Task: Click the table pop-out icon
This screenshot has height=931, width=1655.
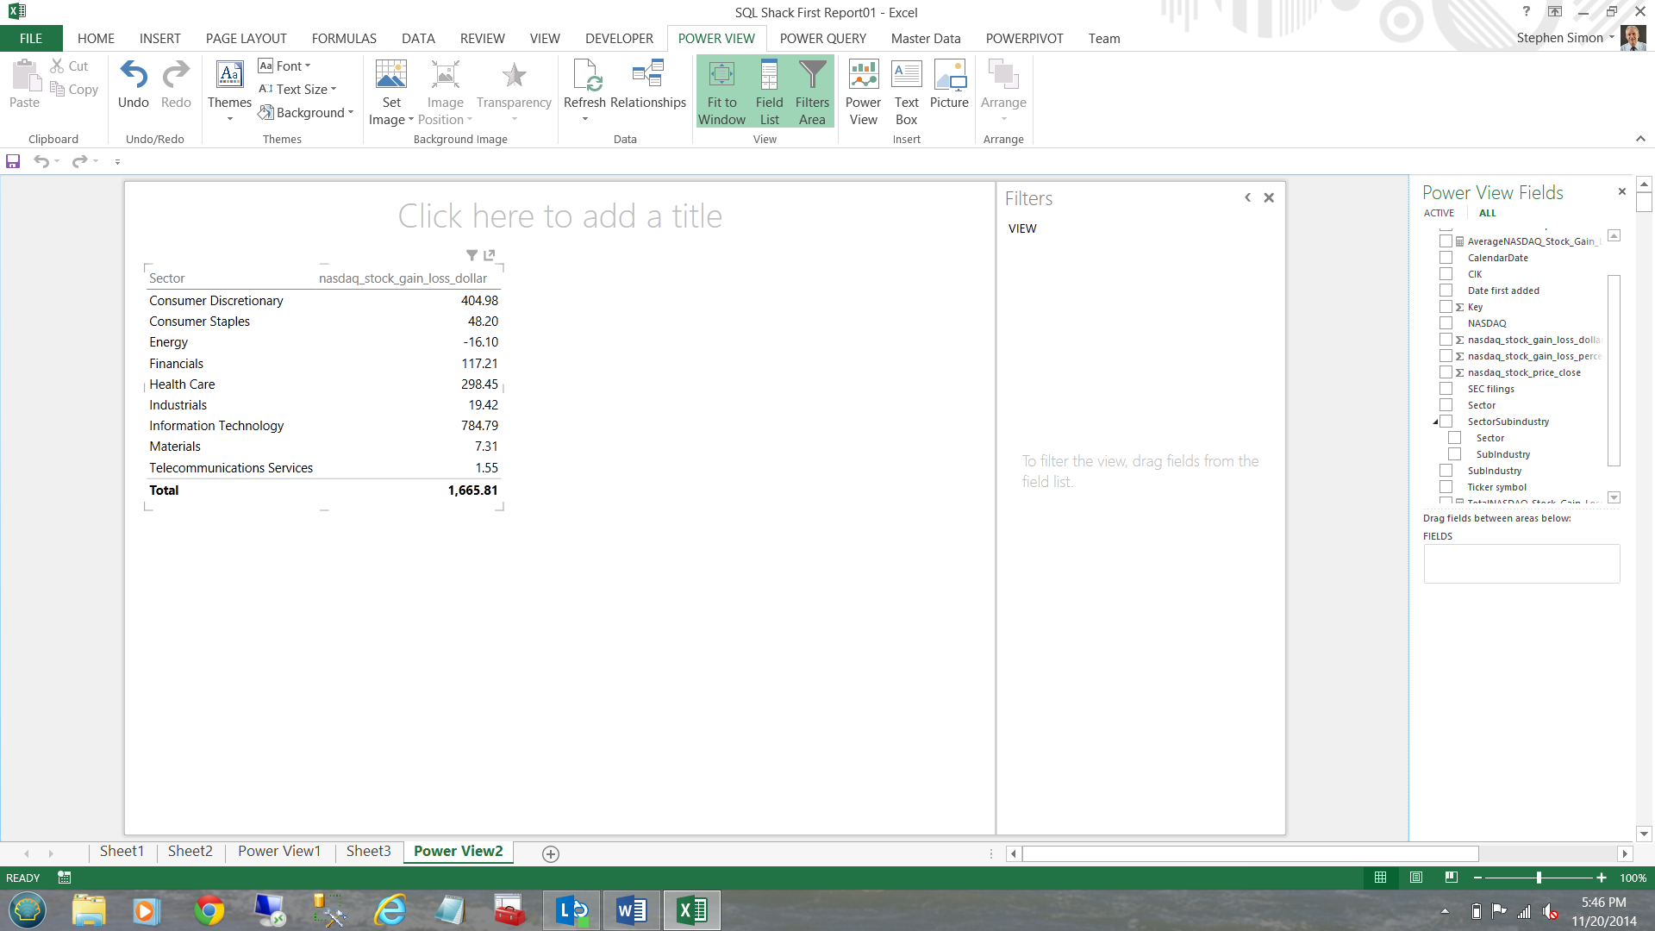Action: [490, 255]
